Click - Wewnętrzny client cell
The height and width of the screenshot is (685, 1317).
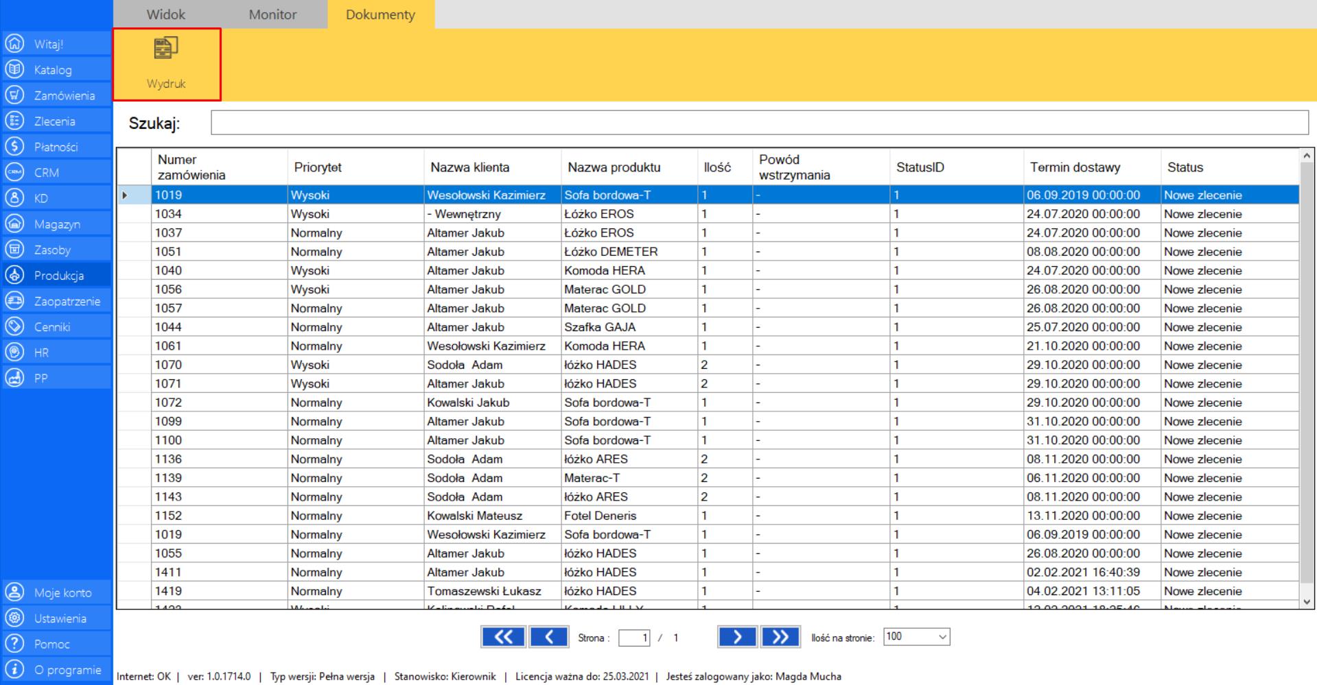click(493, 214)
